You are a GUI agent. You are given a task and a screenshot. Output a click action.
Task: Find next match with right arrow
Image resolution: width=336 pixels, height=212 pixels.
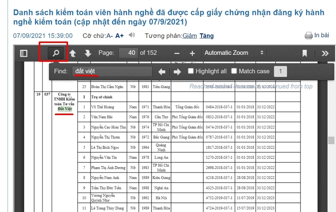[177, 71]
